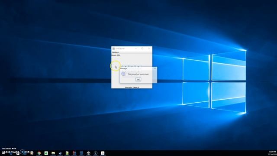This screenshot has height=156, width=277.
Task: Open the white document app in taskbar
Action: point(103,153)
